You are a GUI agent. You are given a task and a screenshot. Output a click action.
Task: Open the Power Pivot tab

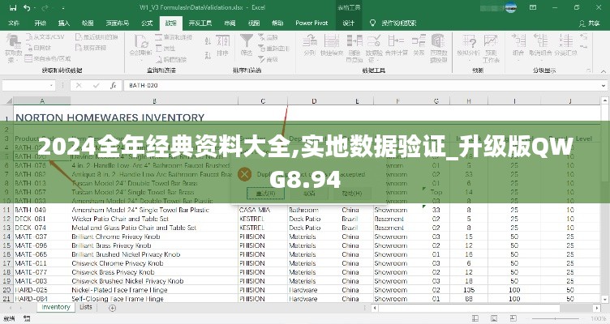tap(311, 23)
